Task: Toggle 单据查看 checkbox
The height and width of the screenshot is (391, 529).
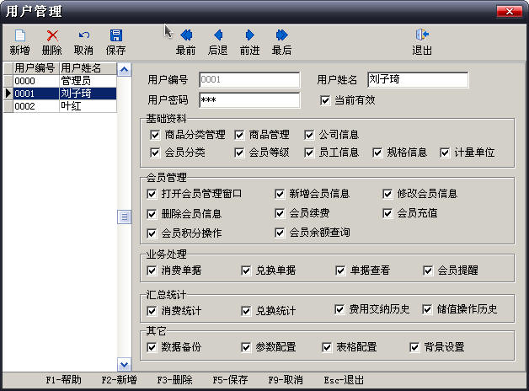Action: click(340, 270)
